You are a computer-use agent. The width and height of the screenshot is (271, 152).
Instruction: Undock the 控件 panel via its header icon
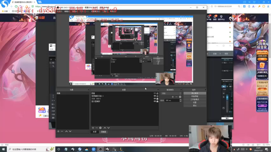pyautogui.click(x=205, y=90)
